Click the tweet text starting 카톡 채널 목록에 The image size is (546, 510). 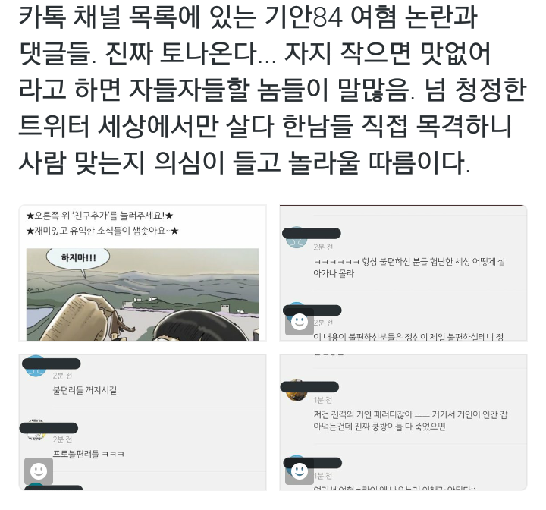[272, 90]
